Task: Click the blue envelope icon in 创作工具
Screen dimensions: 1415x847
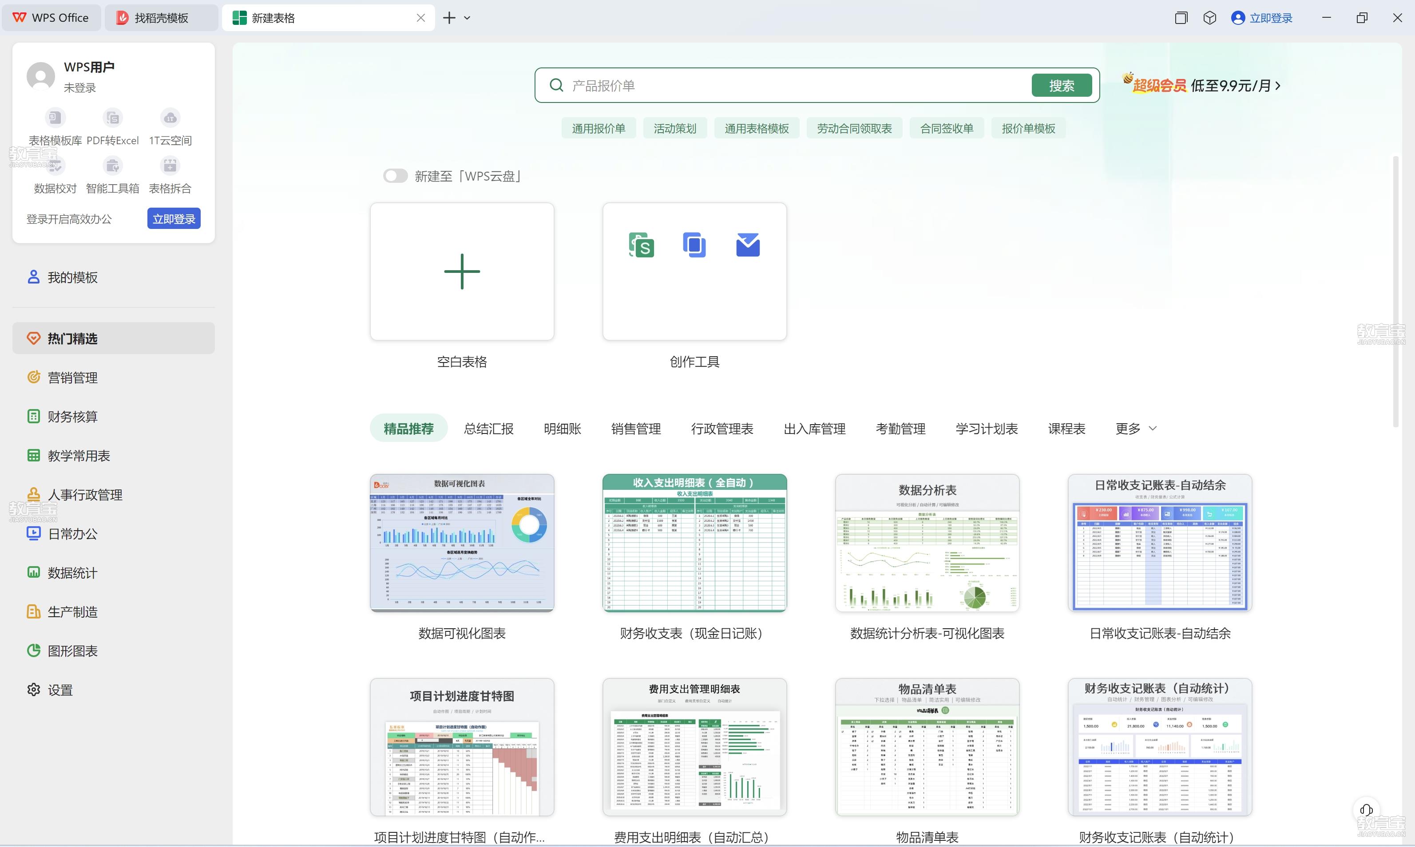Action: click(x=748, y=245)
